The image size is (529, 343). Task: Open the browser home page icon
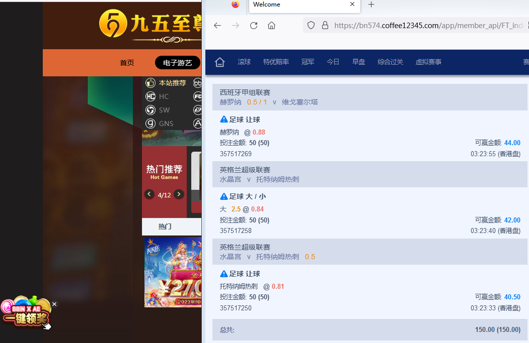[x=272, y=26]
